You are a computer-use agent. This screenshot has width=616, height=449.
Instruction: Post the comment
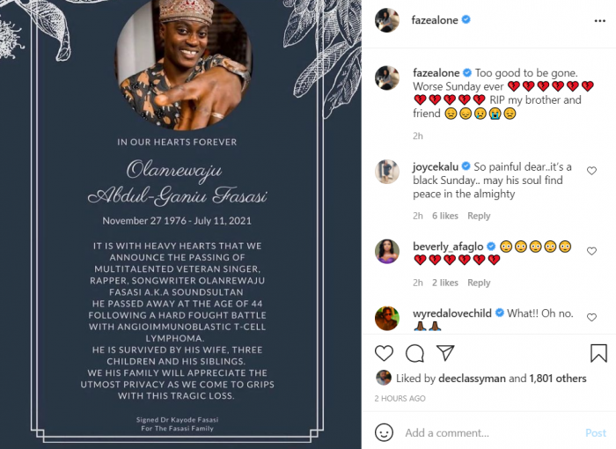tap(596, 433)
